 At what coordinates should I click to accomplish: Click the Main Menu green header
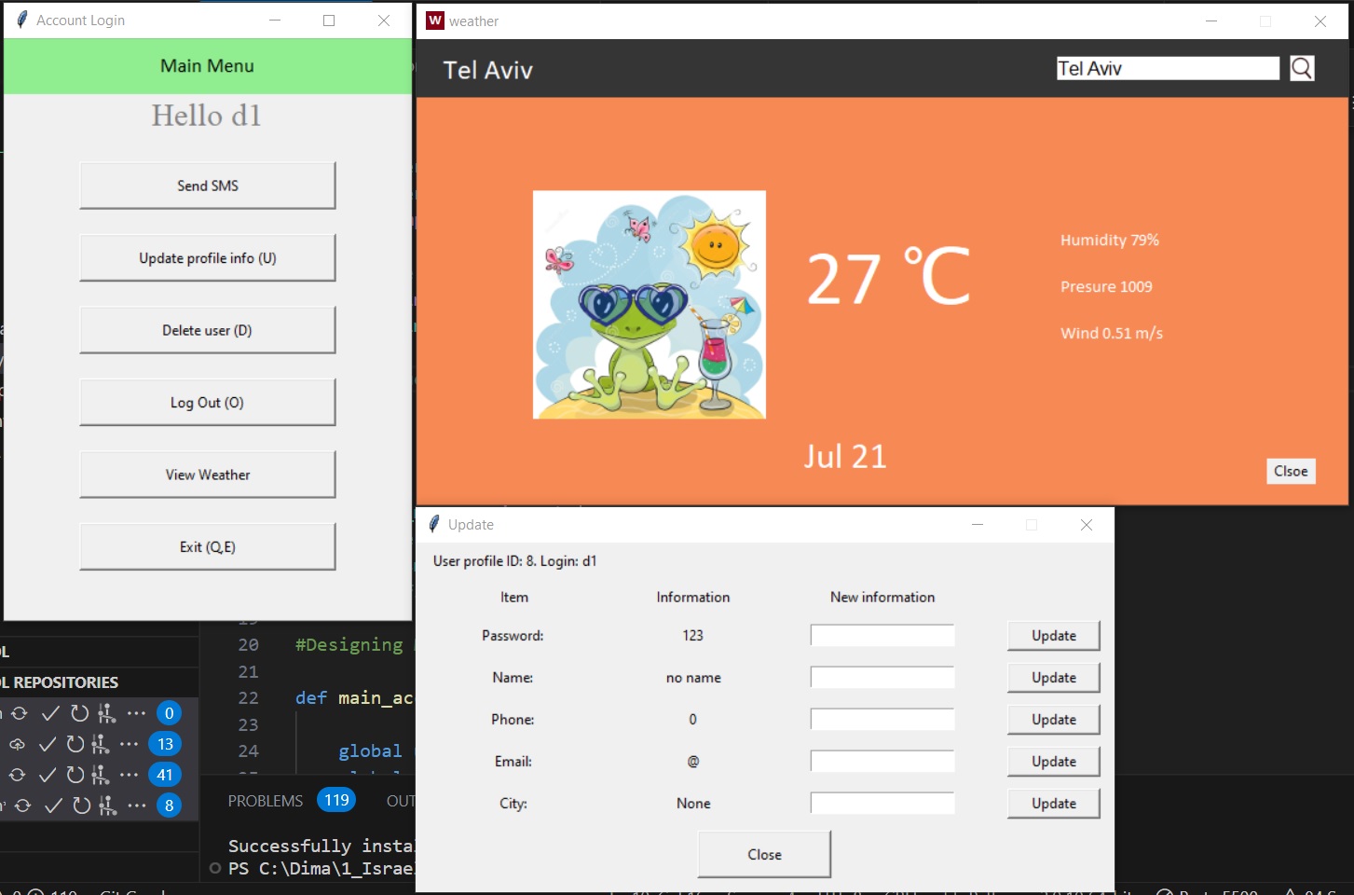[x=208, y=66]
